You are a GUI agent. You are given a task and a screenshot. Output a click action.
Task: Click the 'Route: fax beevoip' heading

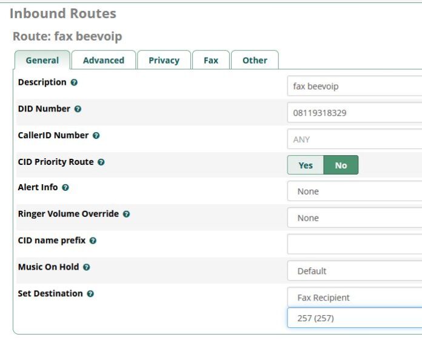[67, 36]
